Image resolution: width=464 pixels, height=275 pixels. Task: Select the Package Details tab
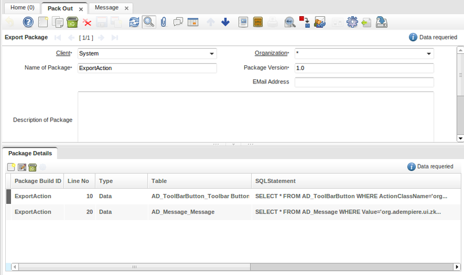(x=30, y=153)
